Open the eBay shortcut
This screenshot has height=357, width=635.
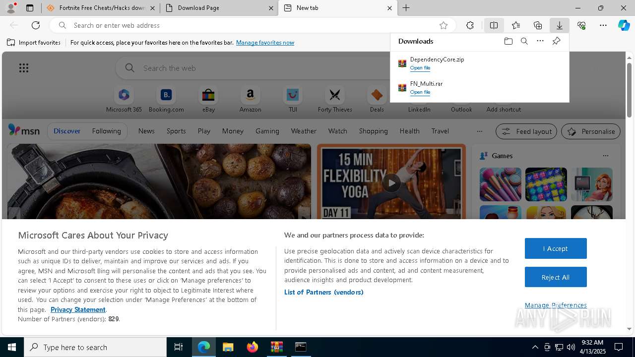(x=208, y=99)
